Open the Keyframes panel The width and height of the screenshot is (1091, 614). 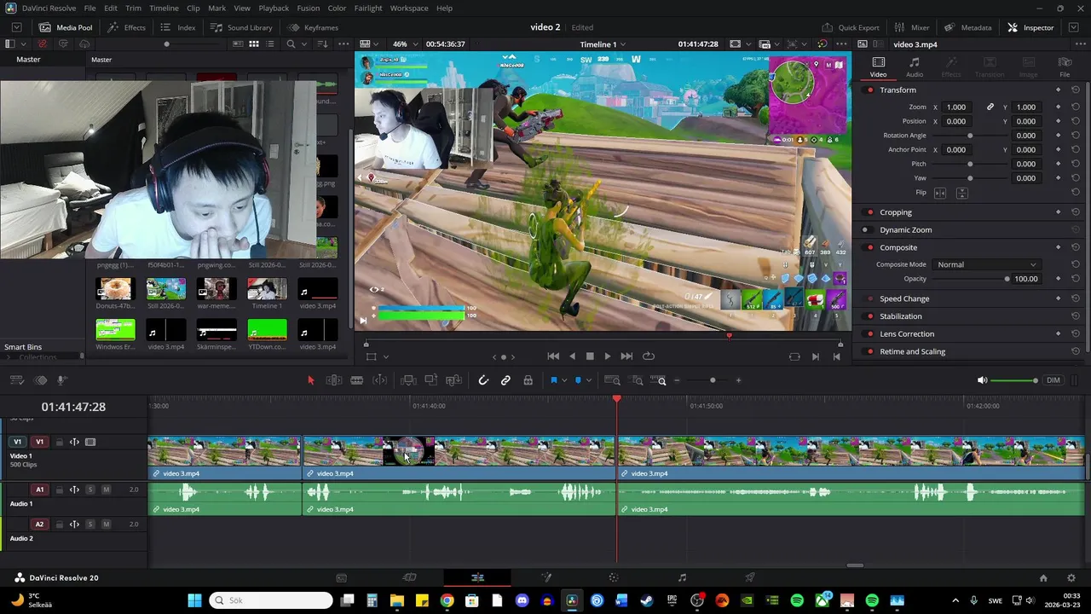tap(313, 27)
